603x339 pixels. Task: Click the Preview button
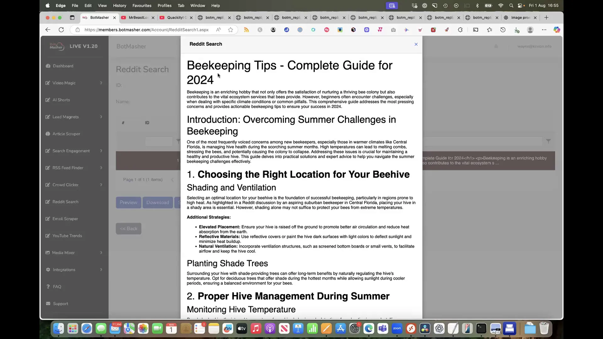128,202
